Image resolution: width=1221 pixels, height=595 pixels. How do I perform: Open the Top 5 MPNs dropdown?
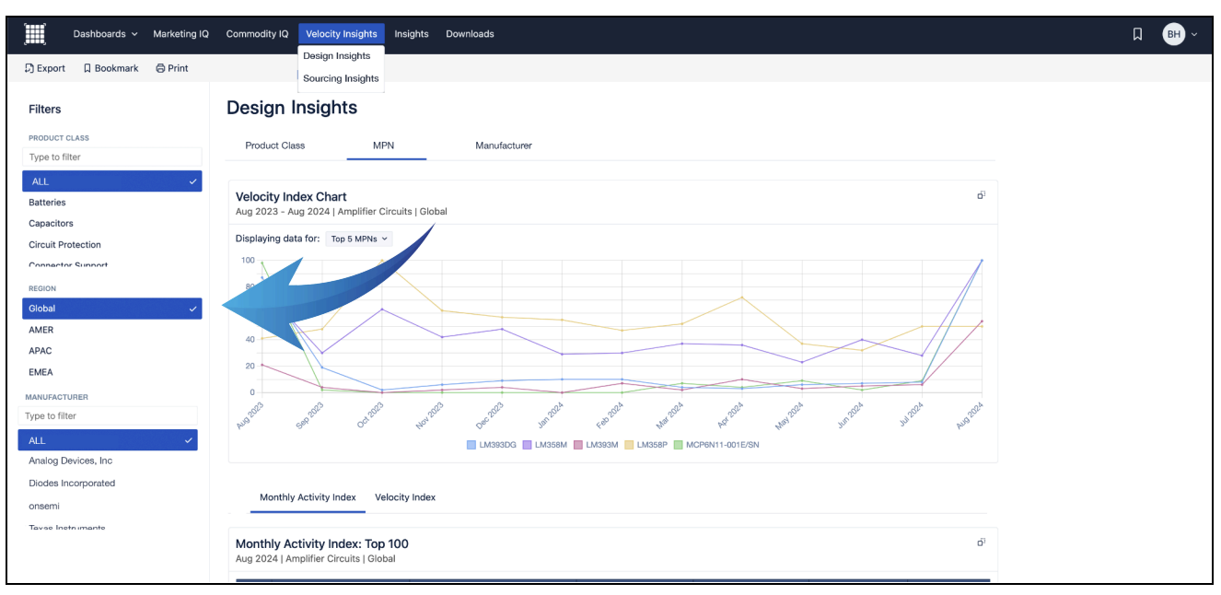tap(359, 239)
